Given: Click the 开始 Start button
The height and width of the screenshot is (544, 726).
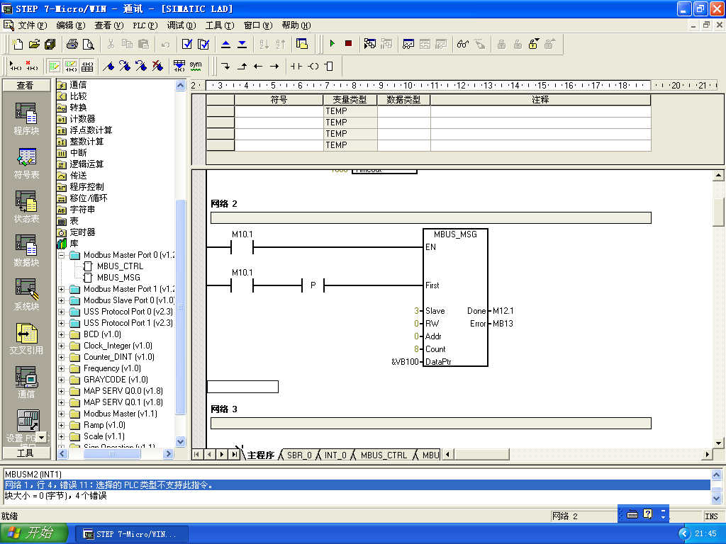Looking at the screenshot, I should pyautogui.click(x=34, y=533).
